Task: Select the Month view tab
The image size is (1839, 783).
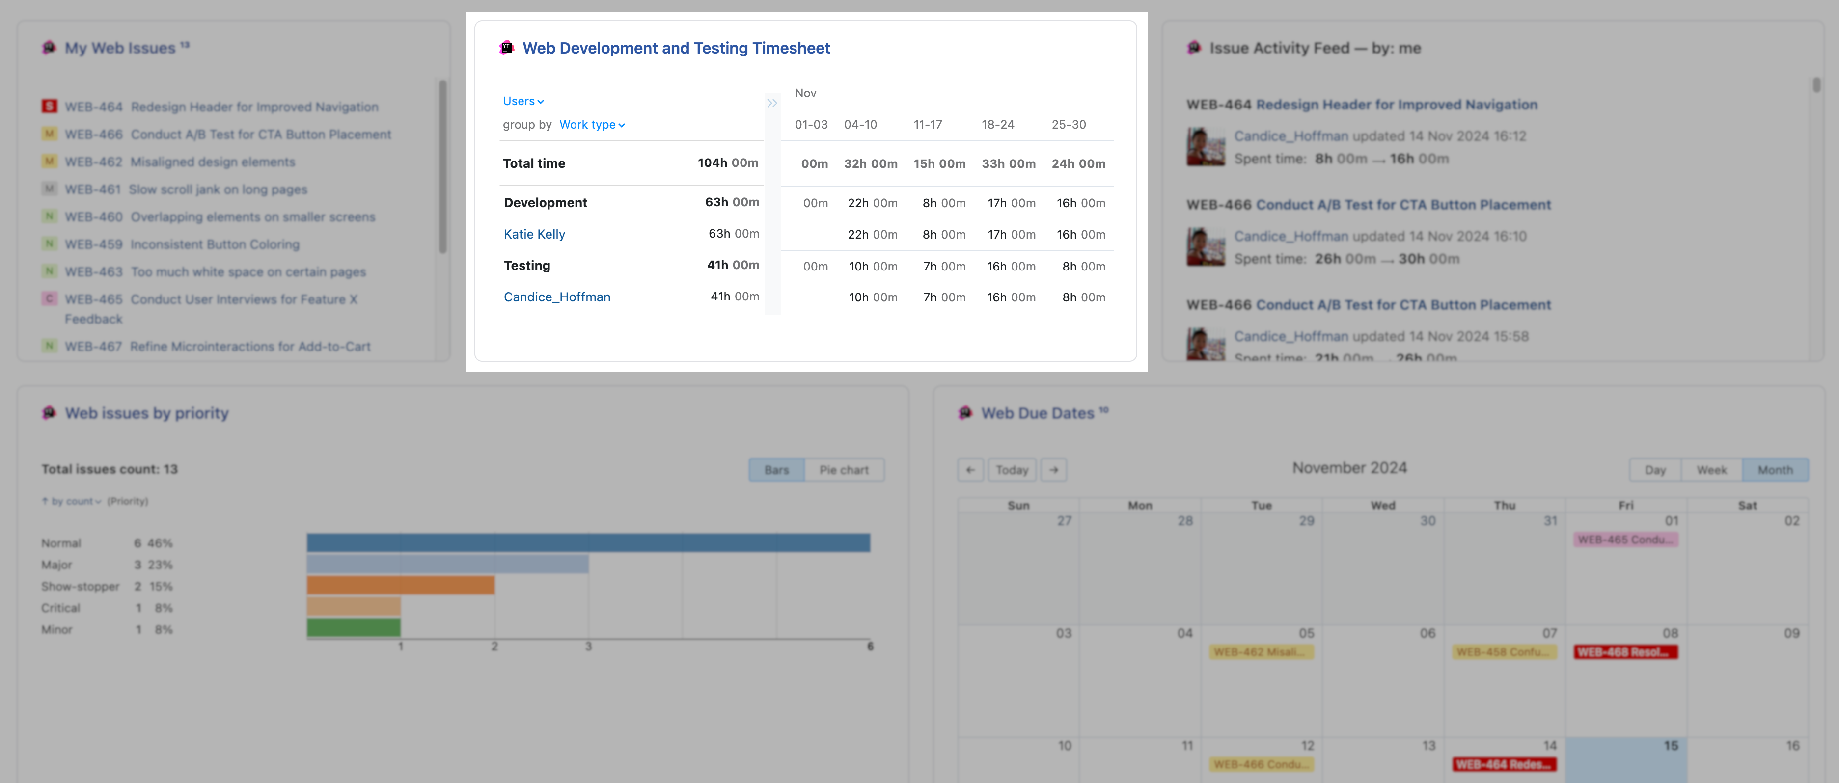Action: click(x=1776, y=469)
